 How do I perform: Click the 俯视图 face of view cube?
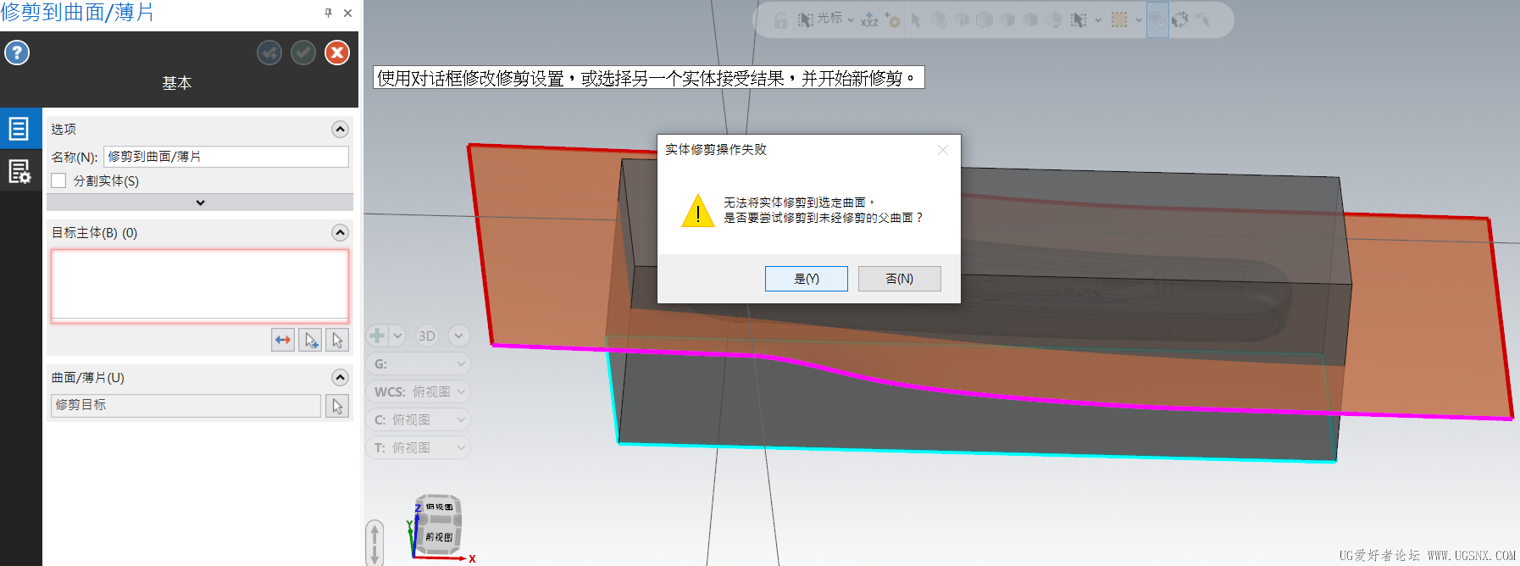pos(439,507)
